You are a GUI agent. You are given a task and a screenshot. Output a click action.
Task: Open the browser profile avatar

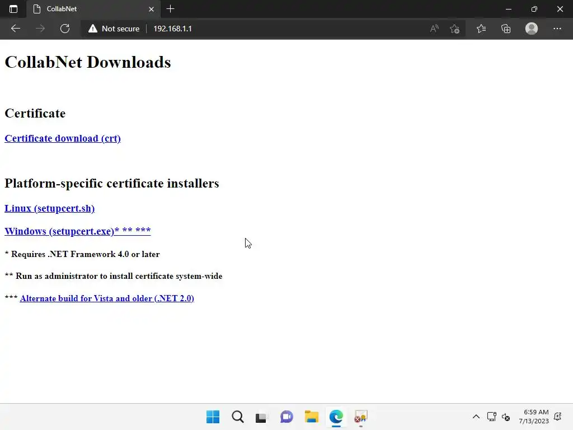point(532,29)
